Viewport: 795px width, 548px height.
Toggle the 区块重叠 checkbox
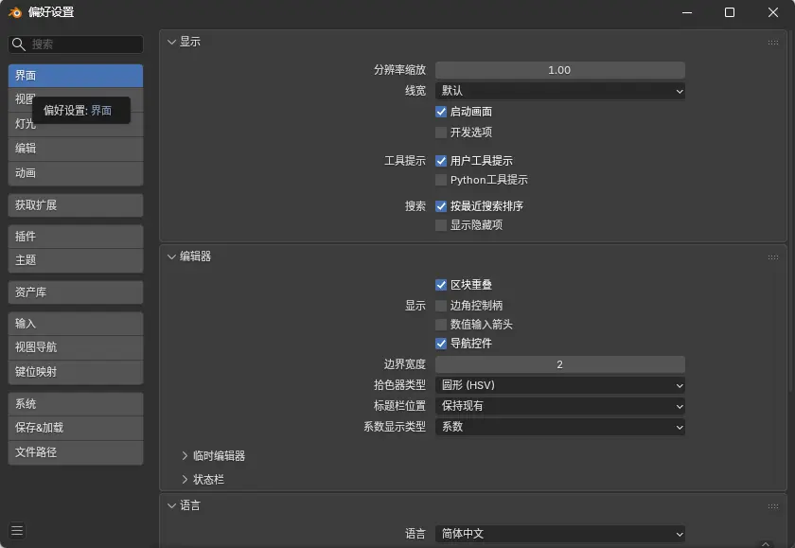pos(441,285)
